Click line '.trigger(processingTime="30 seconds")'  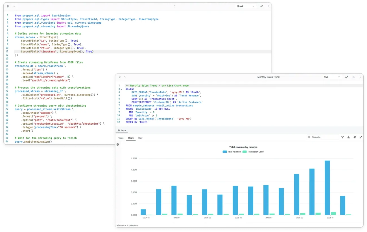pos(51,127)
